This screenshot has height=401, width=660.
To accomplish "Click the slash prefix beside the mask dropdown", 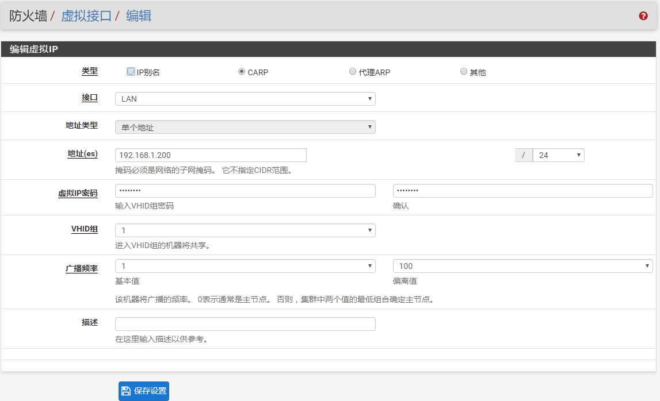I will tap(524, 155).
